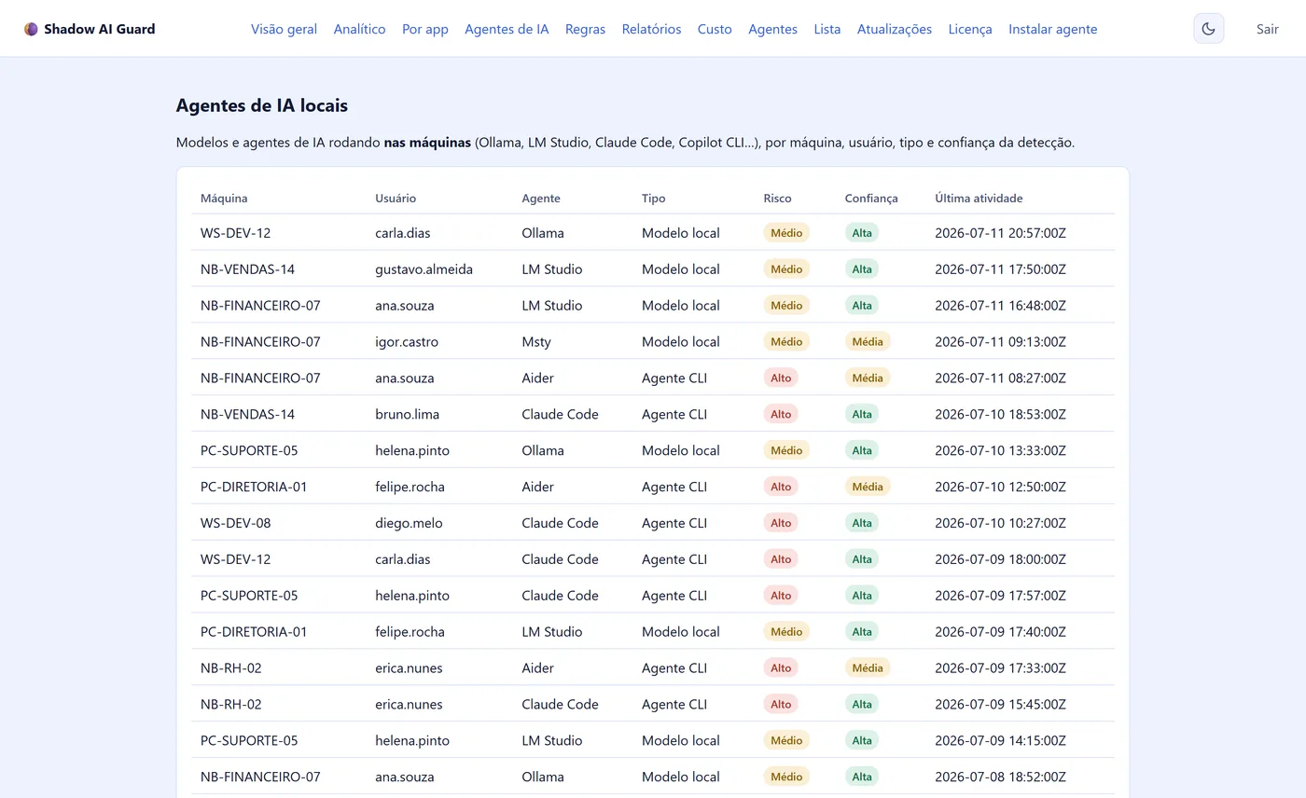Click timestamp 2026-07-11 17:50:00Z
The width and height of the screenshot is (1306, 798).
point(1000,269)
